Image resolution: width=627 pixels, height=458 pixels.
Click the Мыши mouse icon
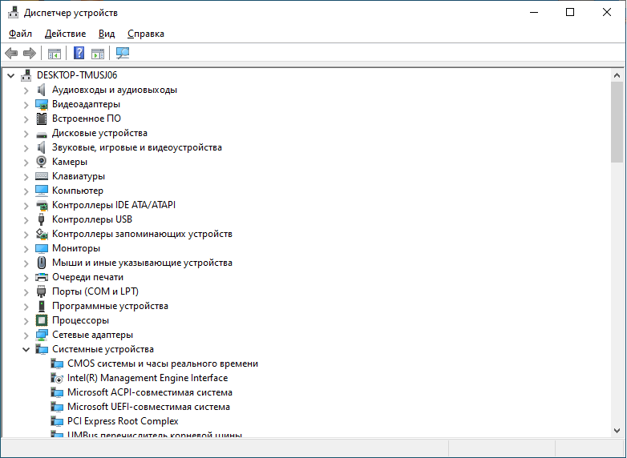click(42, 263)
